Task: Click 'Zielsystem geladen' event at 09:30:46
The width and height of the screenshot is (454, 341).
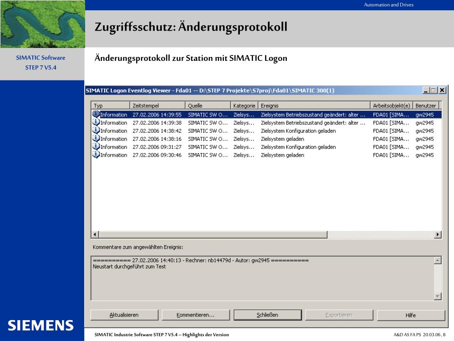Action: 282,155
